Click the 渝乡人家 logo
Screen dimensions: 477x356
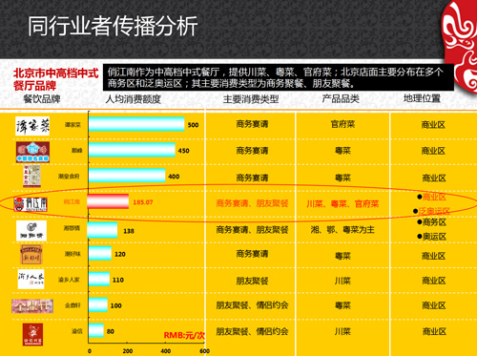pos(31,279)
